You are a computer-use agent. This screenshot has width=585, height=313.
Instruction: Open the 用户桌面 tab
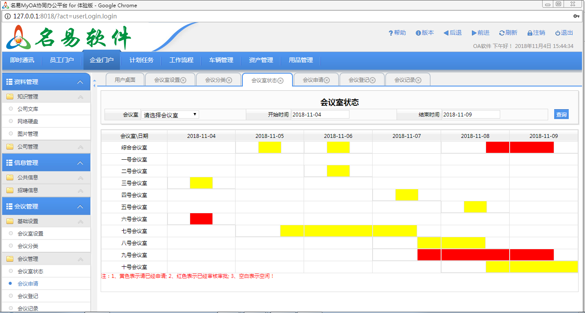[x=125, y=80]
